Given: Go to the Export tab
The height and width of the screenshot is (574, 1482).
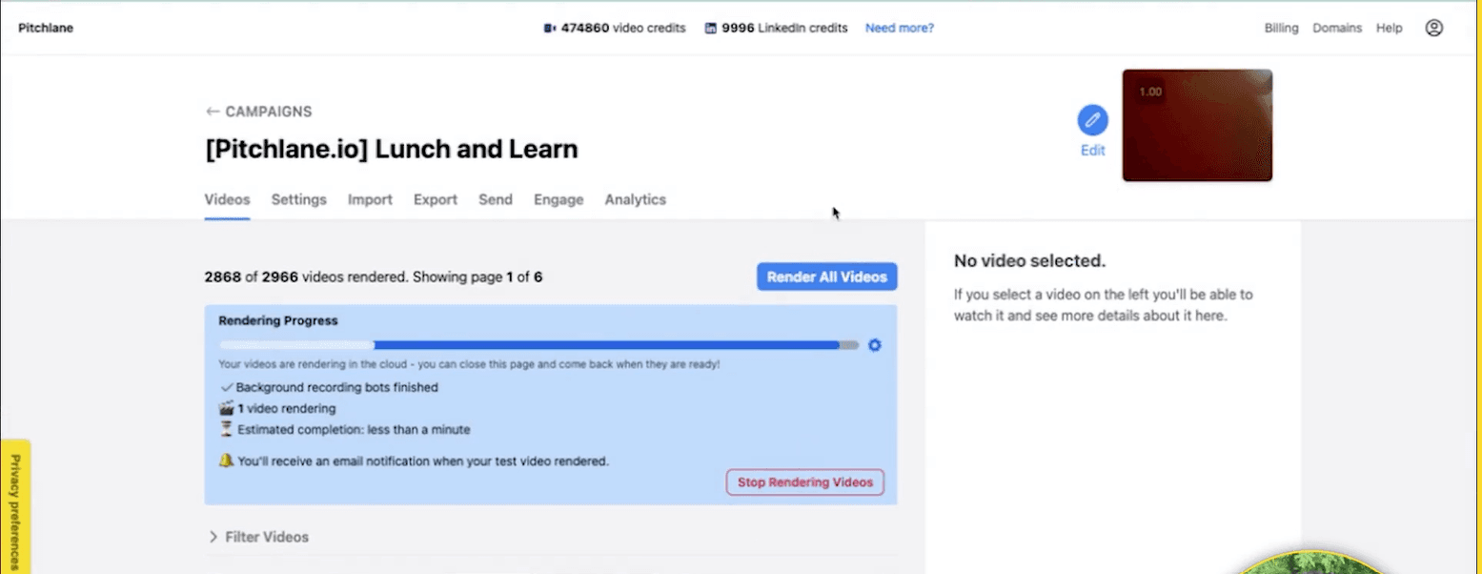Looking at the screenshot, I should tap(435, 199).
